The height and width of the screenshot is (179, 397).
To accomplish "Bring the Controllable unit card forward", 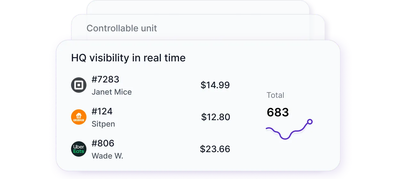I will click(122, 28).
